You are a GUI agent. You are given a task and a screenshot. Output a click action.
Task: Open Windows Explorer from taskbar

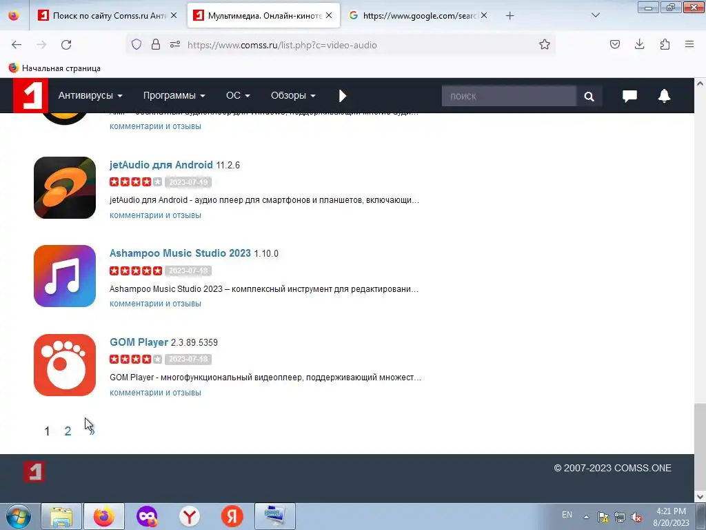point(61,516)
